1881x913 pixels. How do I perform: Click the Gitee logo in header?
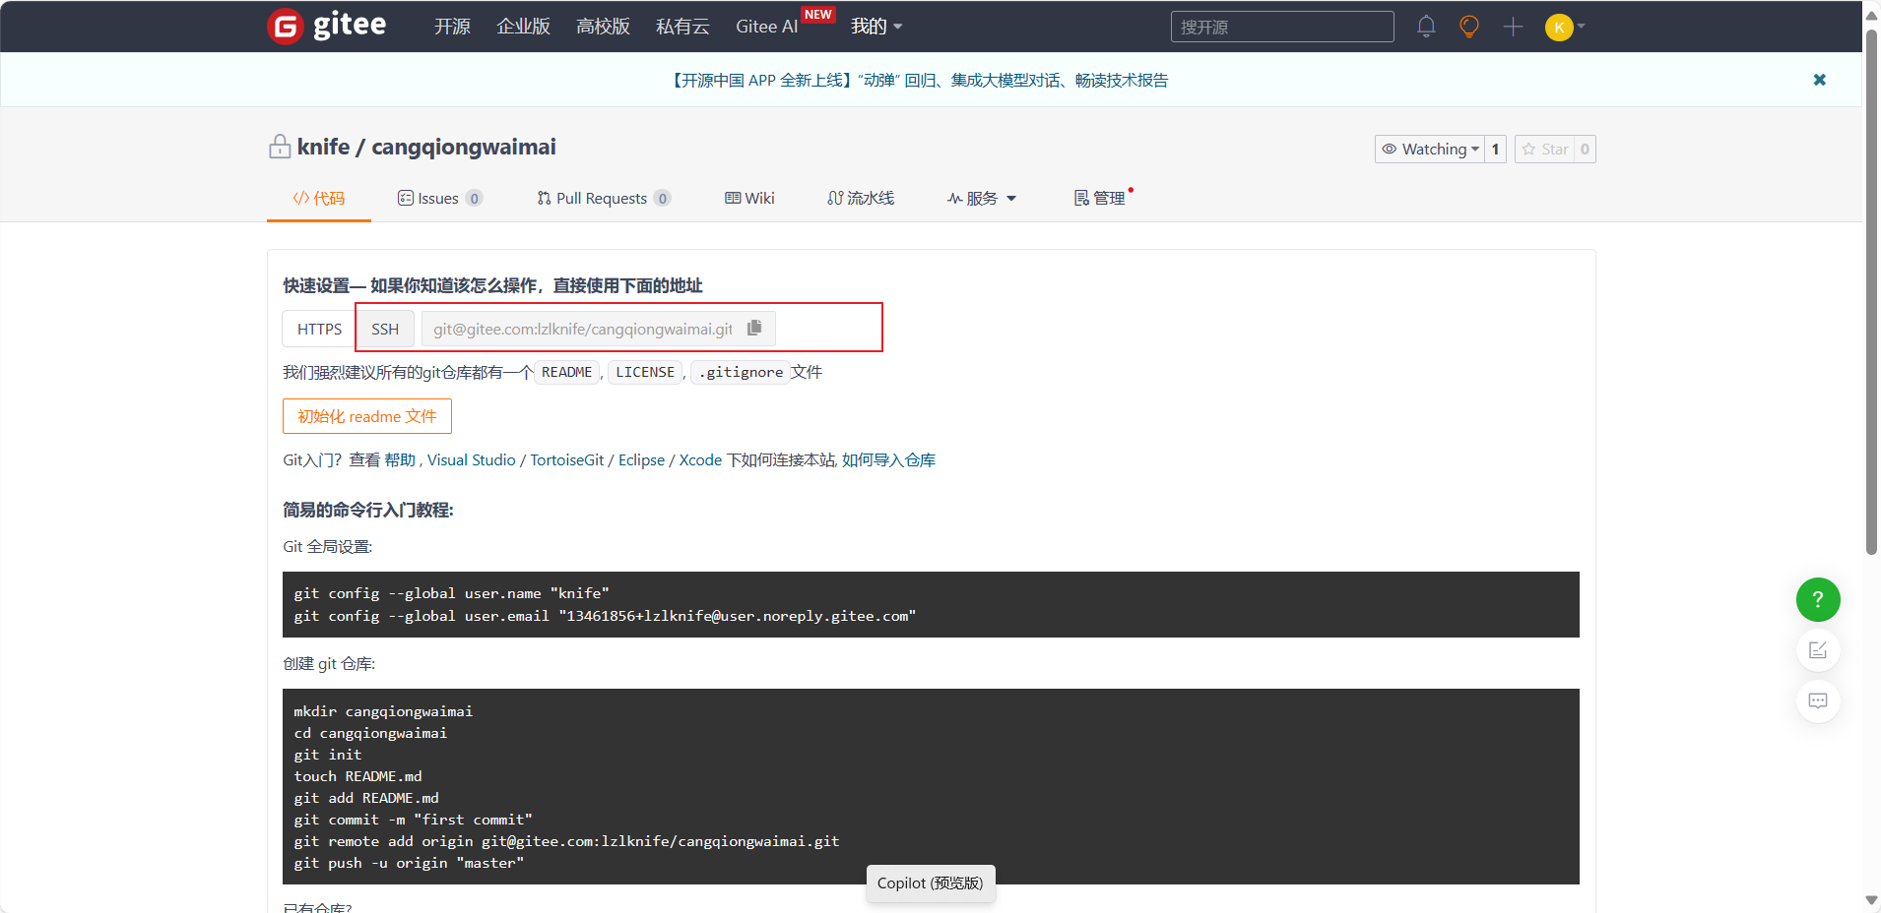click(327, 26)
